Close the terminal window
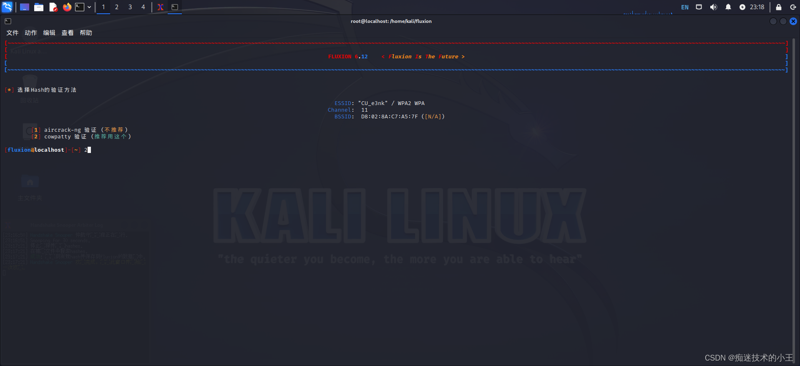 point(793,21)
